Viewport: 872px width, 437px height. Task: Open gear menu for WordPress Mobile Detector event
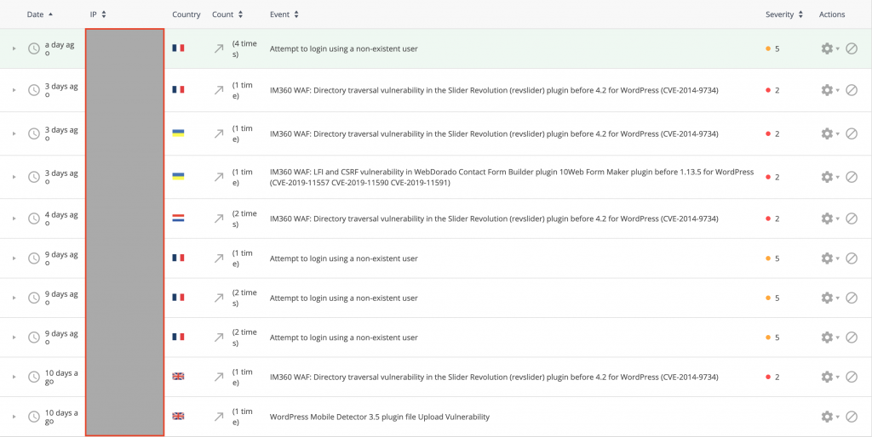829,417
